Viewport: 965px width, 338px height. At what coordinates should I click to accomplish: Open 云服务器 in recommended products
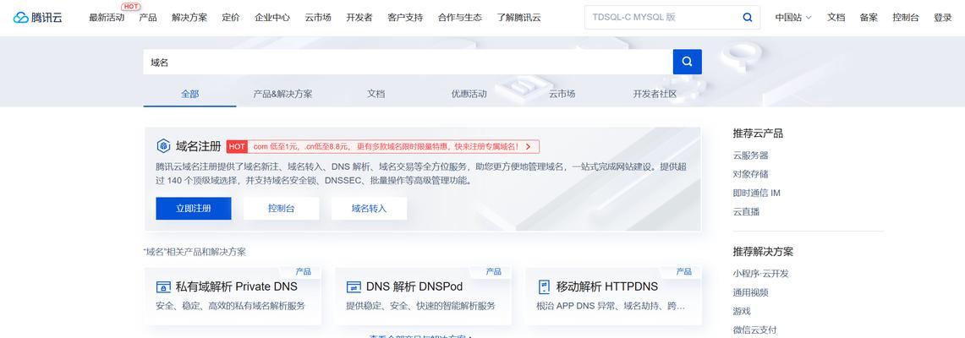coord(751,155)
